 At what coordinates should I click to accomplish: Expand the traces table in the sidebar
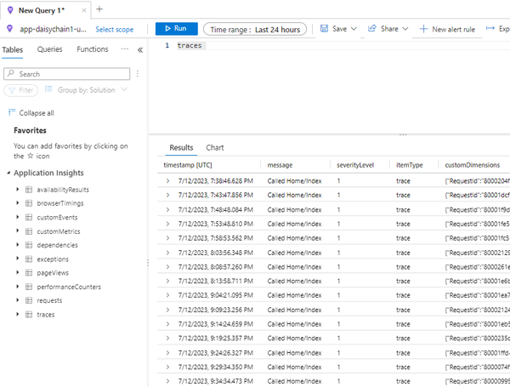(x=18, y=315)
